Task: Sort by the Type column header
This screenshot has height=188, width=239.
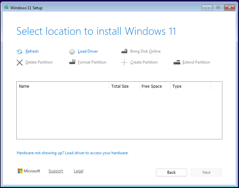Action: 190,86
